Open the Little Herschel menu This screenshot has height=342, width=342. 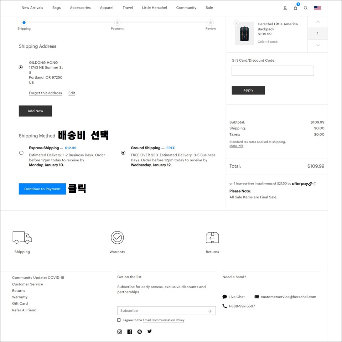[154, 7]
